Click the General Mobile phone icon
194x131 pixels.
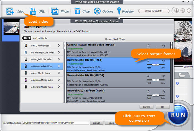pyautogui.click(x=26, y=87)
